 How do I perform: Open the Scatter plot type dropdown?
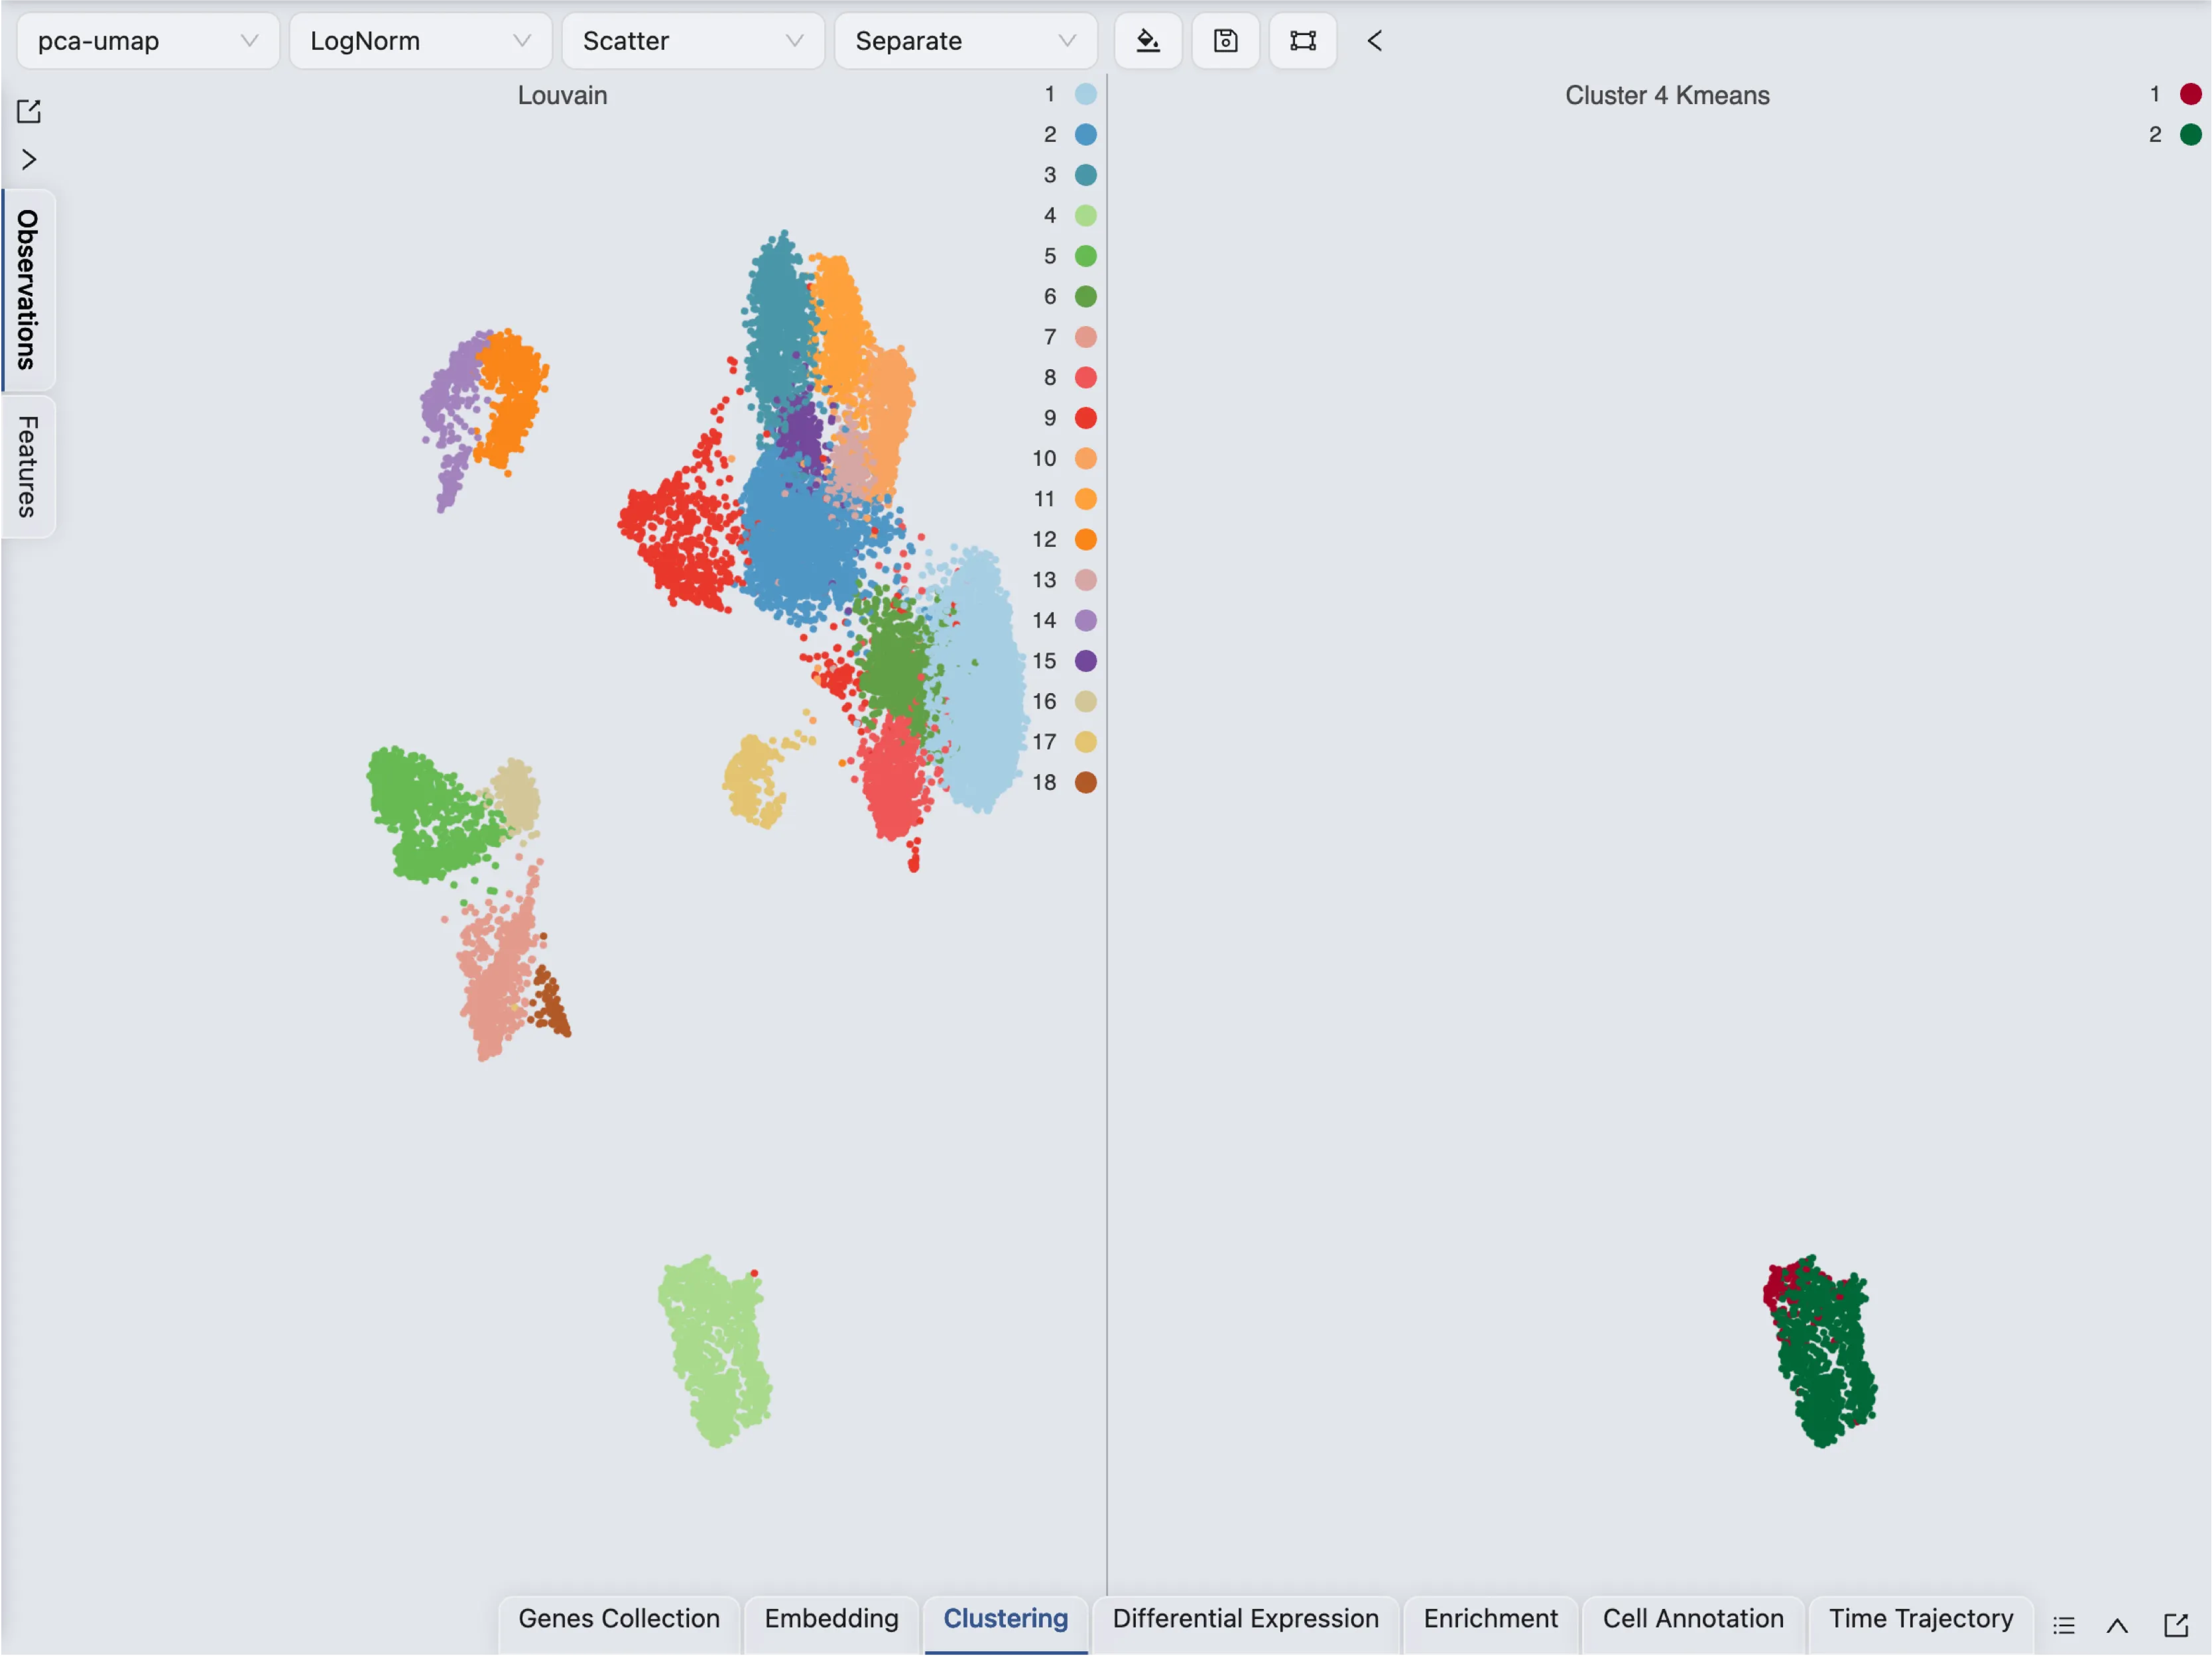tap(693, 41)
